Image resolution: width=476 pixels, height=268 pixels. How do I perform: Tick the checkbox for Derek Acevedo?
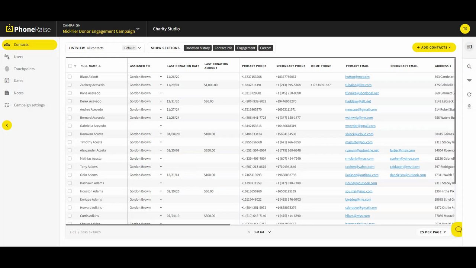click(x=70, y=101)
